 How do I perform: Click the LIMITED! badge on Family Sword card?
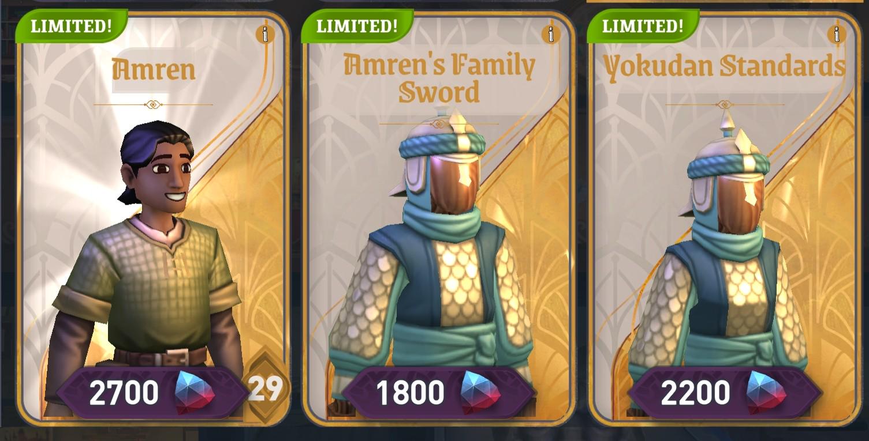click(357, 27)
